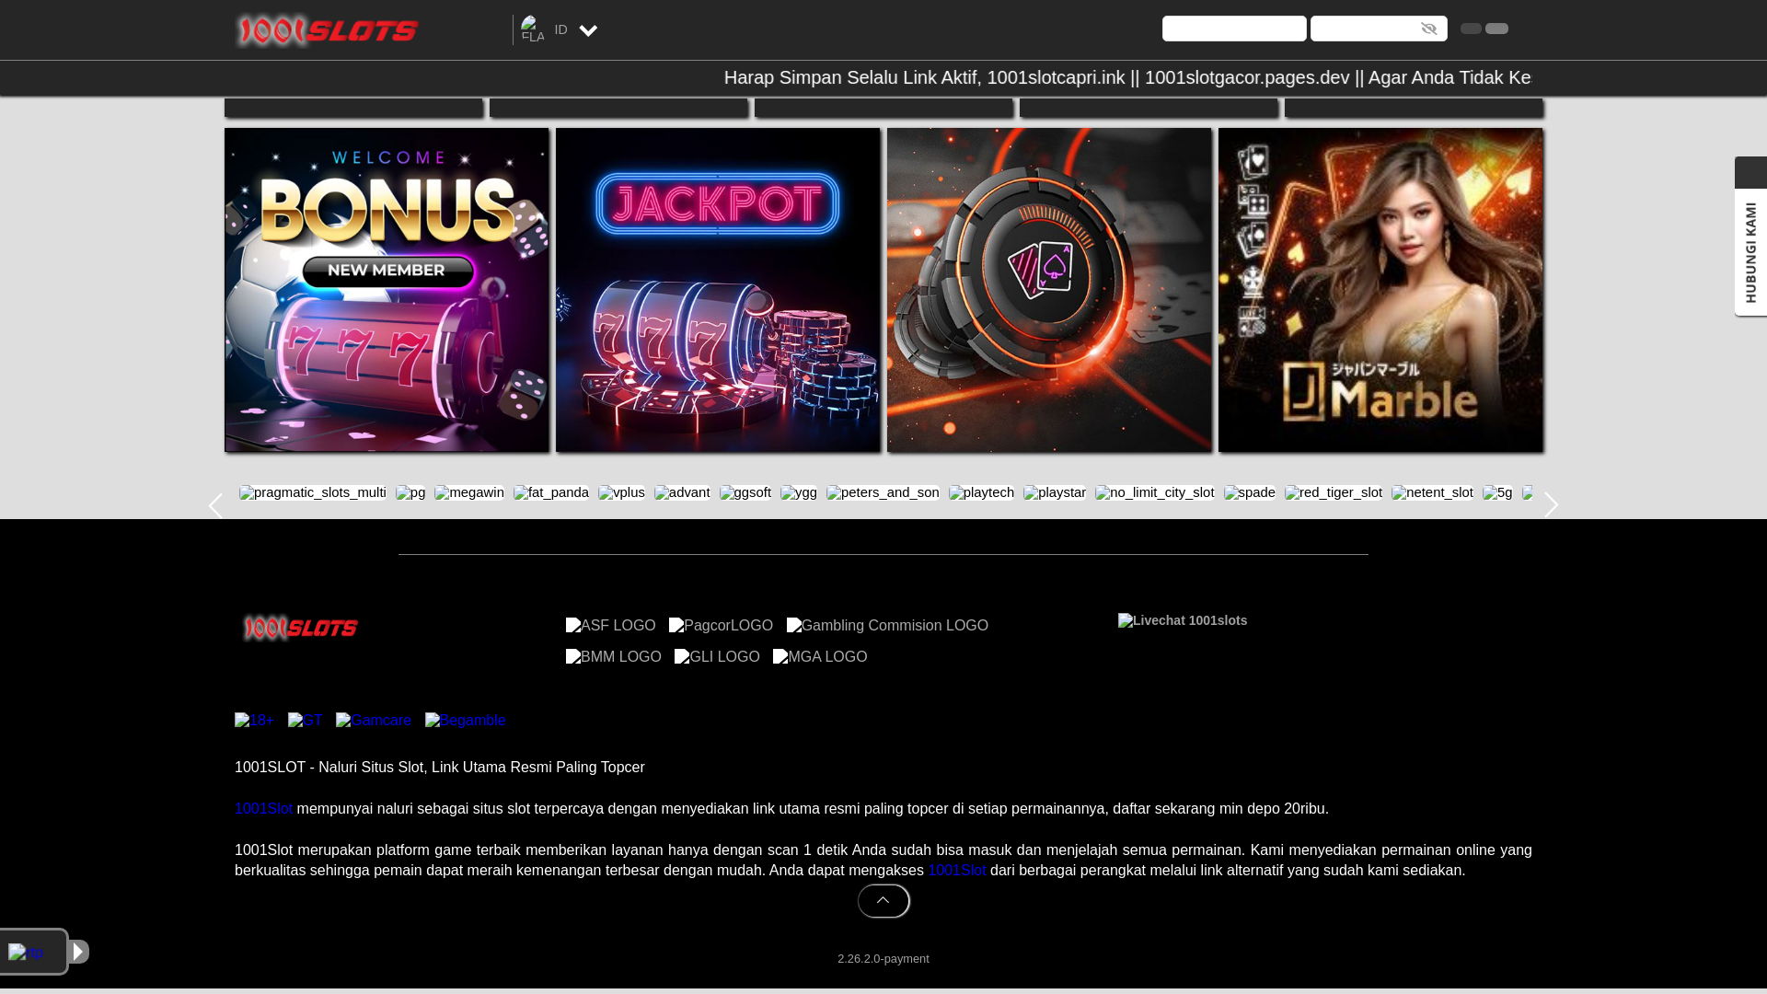Select the pg provider logo
The height and width of the screenshot is (994, 1767).
(410, 492)
